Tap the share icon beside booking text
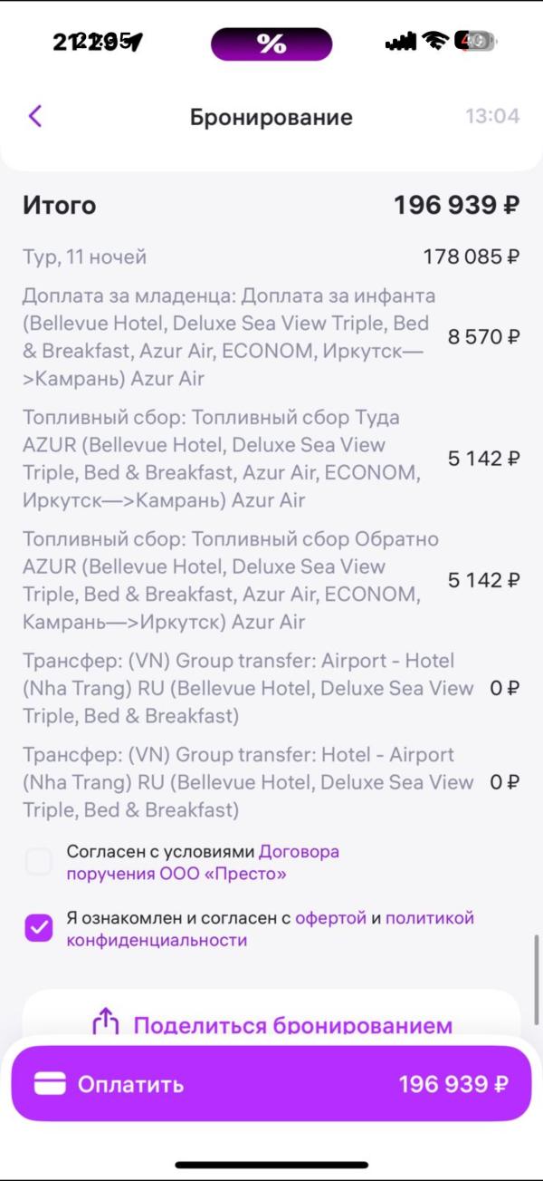The height and width of the screenshot is (1181, 543). point(106,1023)
